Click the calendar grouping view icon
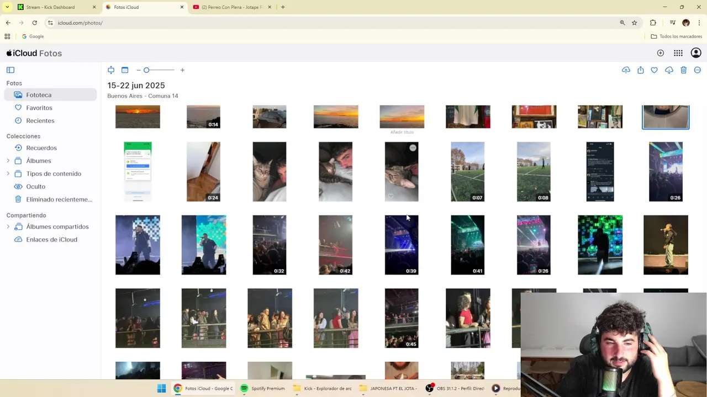The width and height of the screenshot is (707, 397). pyautogui.click(x=125, y=70)
